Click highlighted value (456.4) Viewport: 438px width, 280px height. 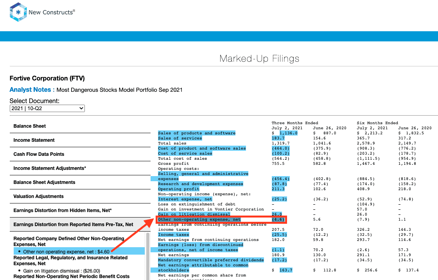coord(281,179)
